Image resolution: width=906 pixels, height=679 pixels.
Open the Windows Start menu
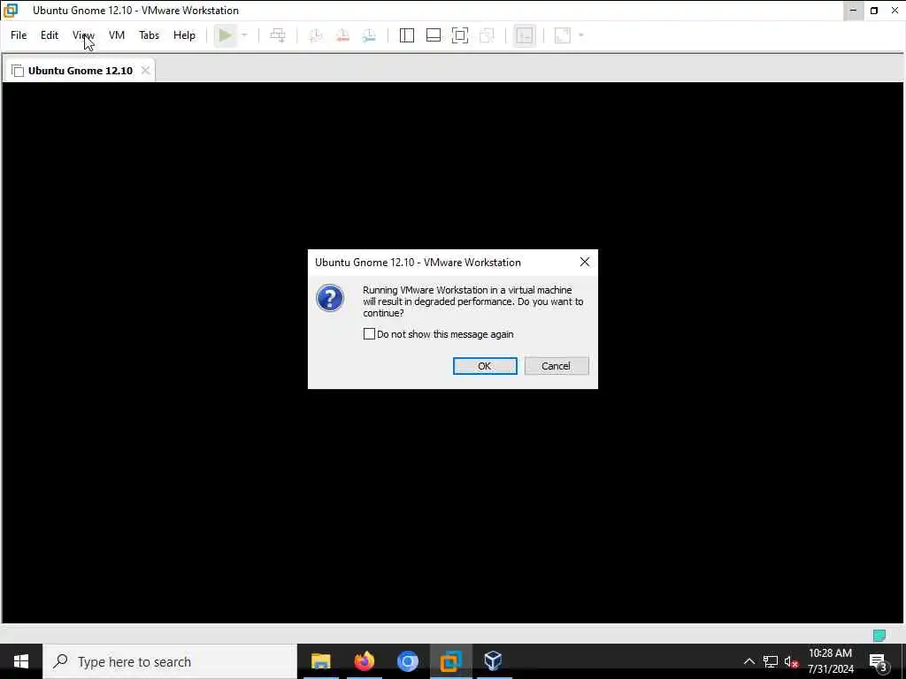point(21,661)
